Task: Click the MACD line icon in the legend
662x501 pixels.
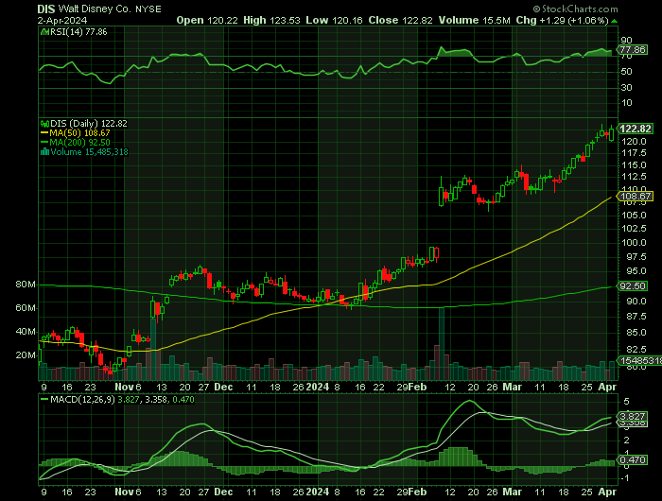Action: pyautogui.click(x=44, y=399)
